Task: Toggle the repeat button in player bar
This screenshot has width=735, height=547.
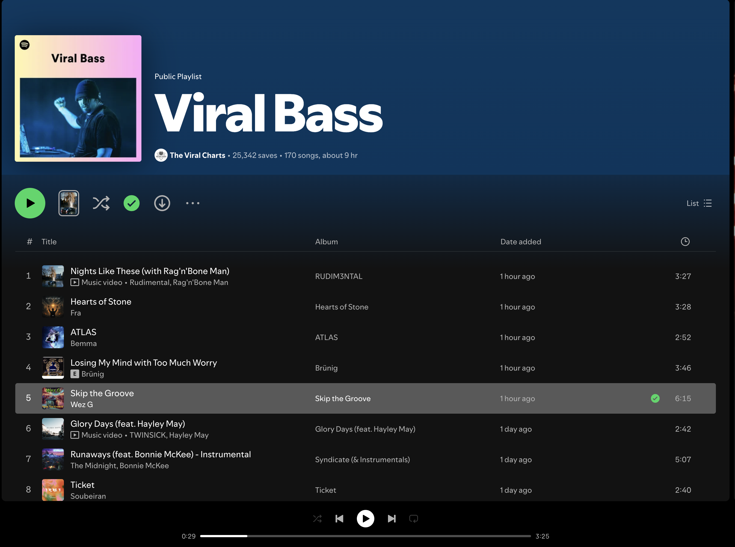Action: [413, 519]
